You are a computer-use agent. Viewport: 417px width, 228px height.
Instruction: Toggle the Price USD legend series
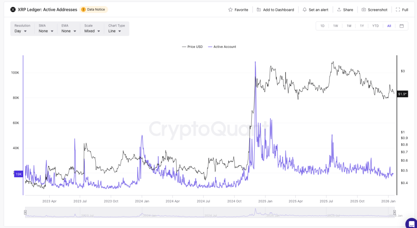coord(192,47)
